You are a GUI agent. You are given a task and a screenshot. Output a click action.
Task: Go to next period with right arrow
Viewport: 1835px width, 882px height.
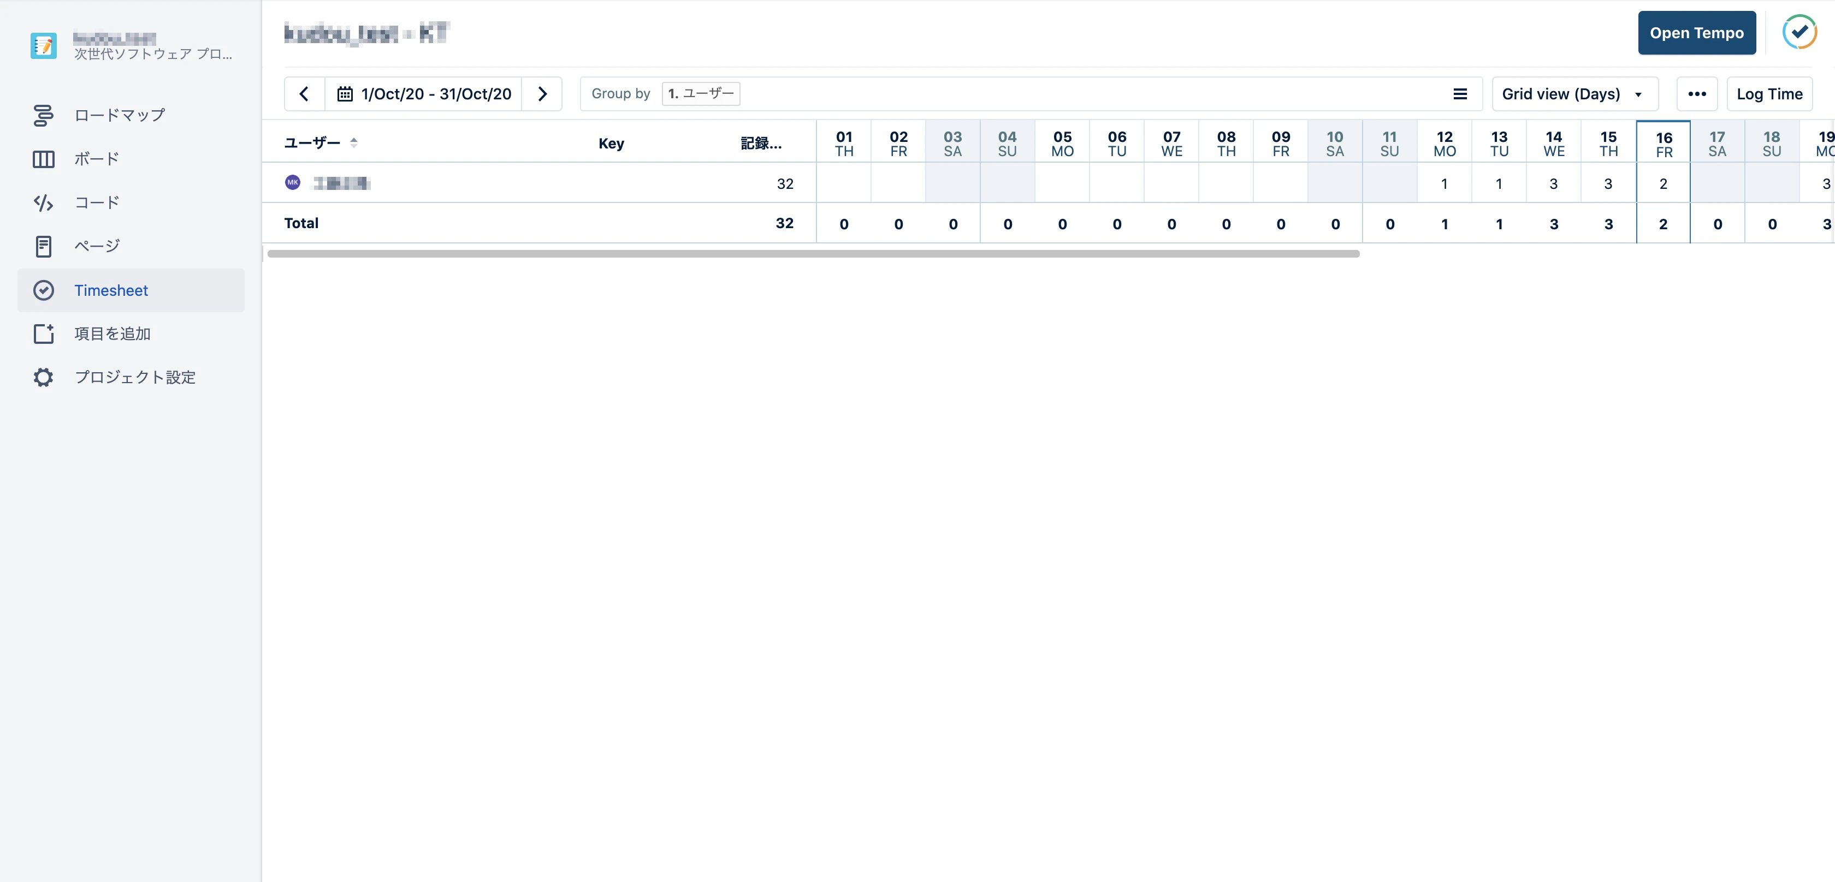[542, 94]
